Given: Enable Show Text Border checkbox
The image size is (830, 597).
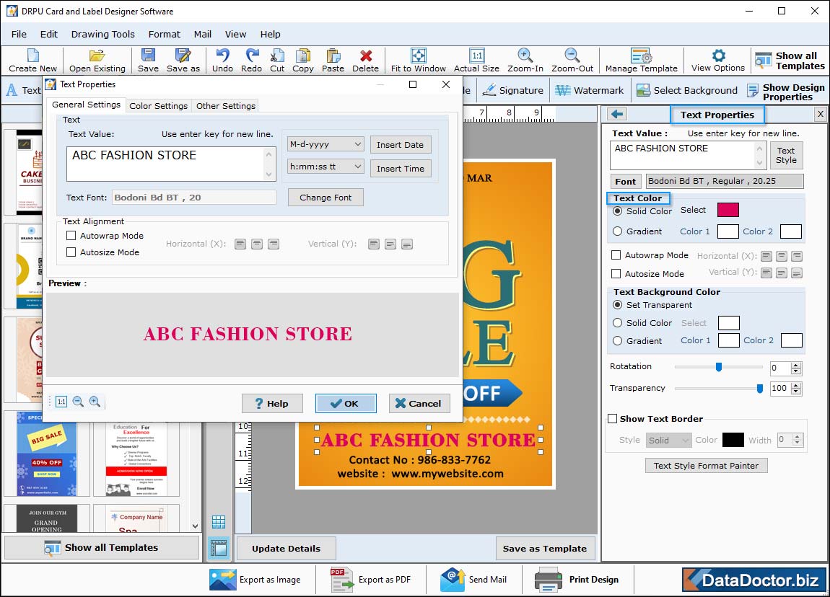Looking at the screenshot, I should pyautogui.click(x=613, y=418).
